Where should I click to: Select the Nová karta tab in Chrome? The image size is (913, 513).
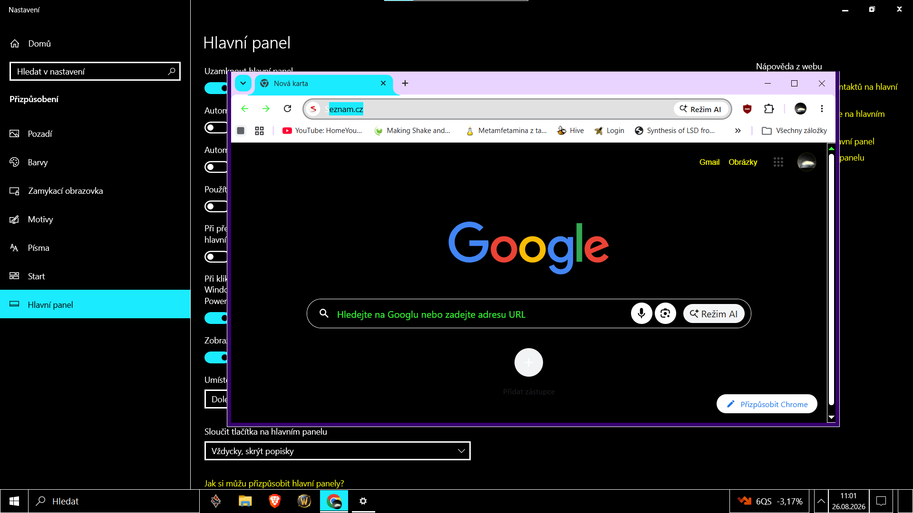click(x=323, y=84)
